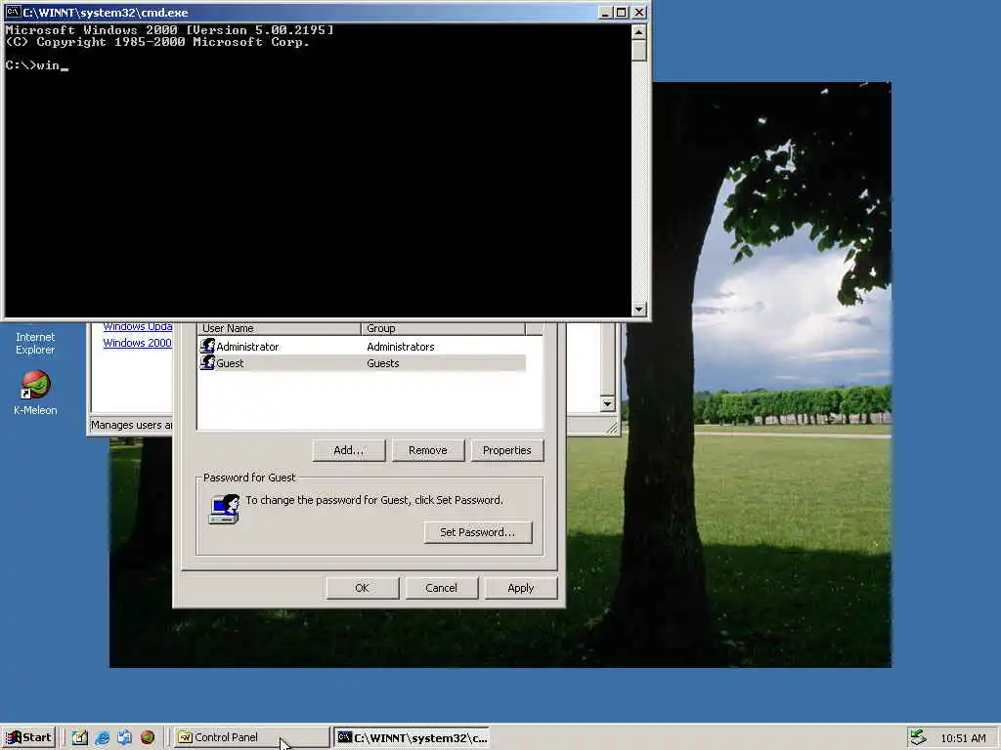Click Set Password... button
This screenshot has height=750, width=1001.
point(477,532)
